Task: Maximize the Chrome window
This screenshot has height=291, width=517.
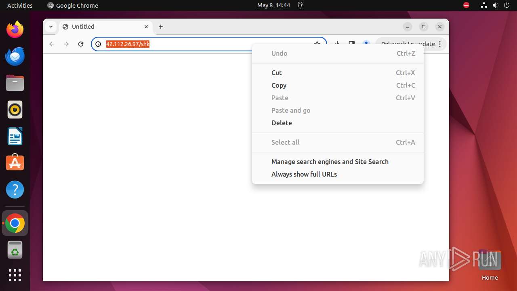Action: (x=424, y=27)
